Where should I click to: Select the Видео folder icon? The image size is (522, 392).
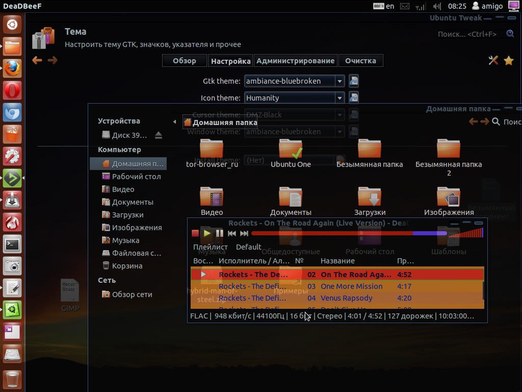tap(212, 197)
